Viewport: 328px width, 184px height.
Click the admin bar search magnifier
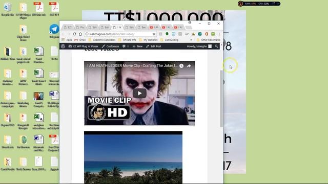point(216,47)
